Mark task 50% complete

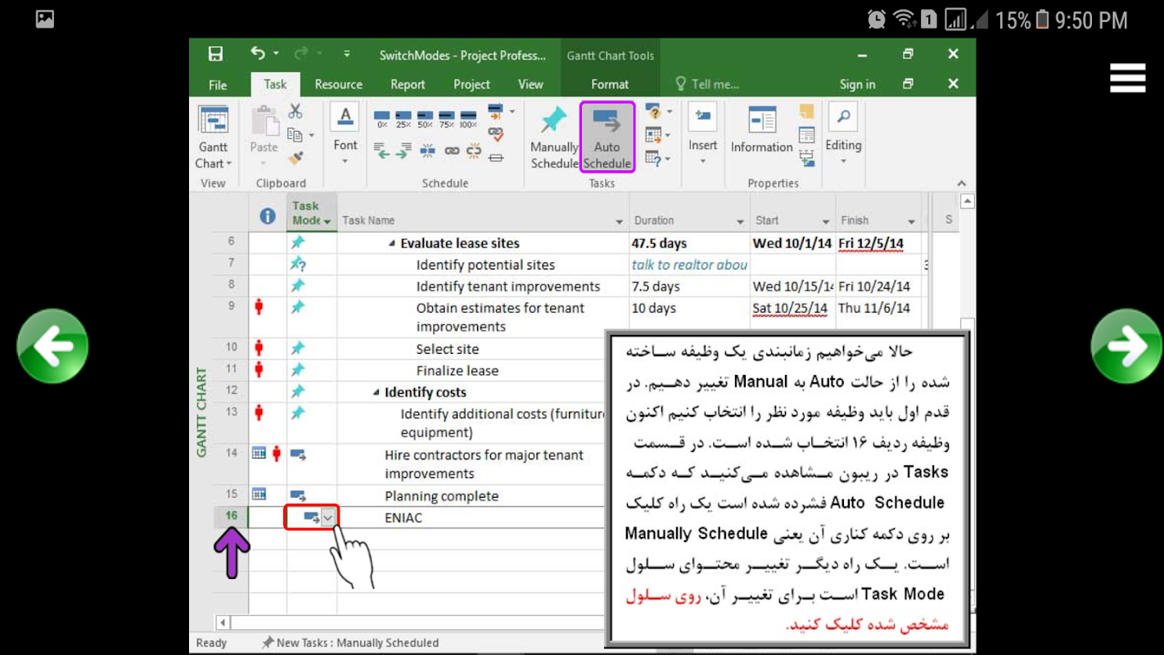point(425,120)
